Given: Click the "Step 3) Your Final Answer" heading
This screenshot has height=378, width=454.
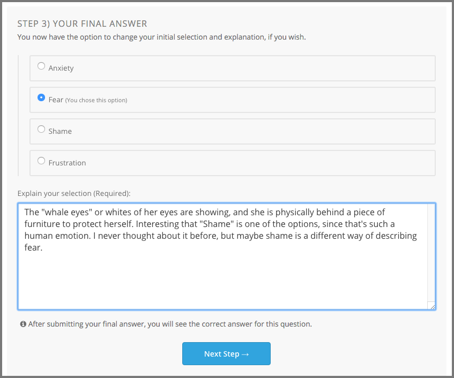Looking at the screenshot, I should coord(82,24).
